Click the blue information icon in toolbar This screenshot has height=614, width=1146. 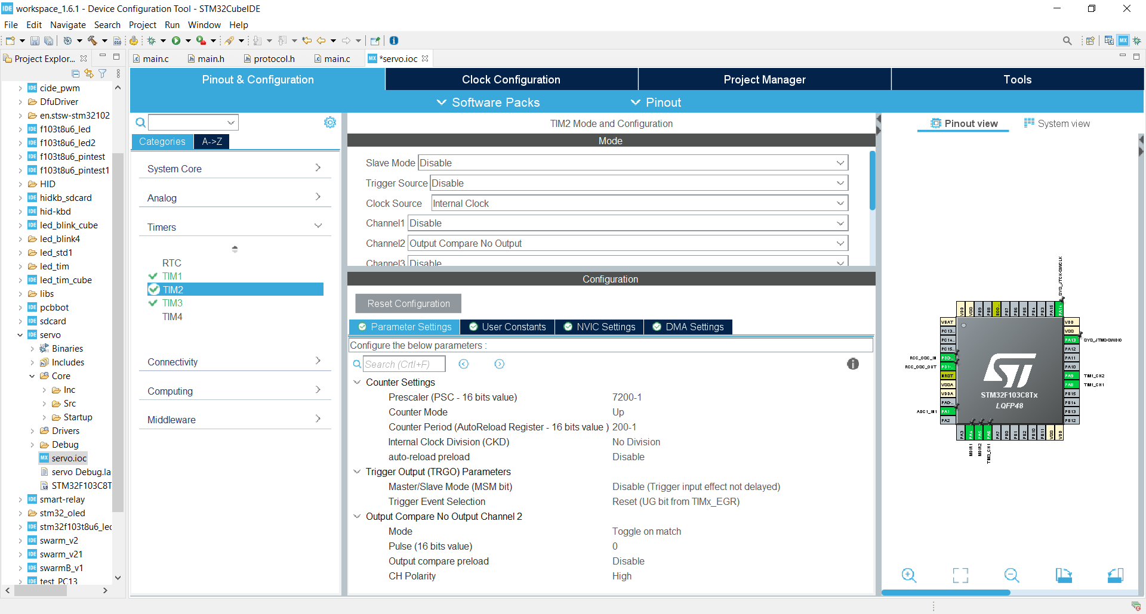394,41
